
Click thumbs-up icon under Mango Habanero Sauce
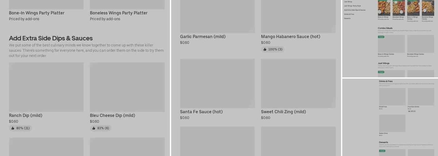coord(265,49)
